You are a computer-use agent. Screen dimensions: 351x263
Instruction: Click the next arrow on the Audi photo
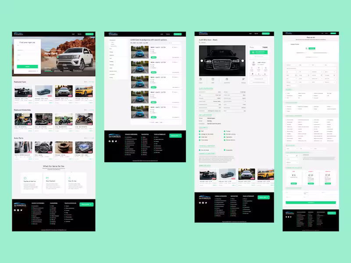(x=243, y=60)
